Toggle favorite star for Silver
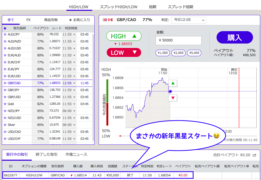261x180 pixels. (x=5, y=125)
